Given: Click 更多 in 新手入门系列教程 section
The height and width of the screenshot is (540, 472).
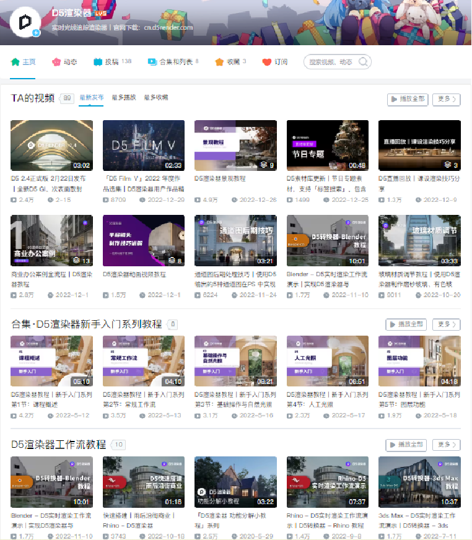Looking at the screenshot, I should 447,324.
